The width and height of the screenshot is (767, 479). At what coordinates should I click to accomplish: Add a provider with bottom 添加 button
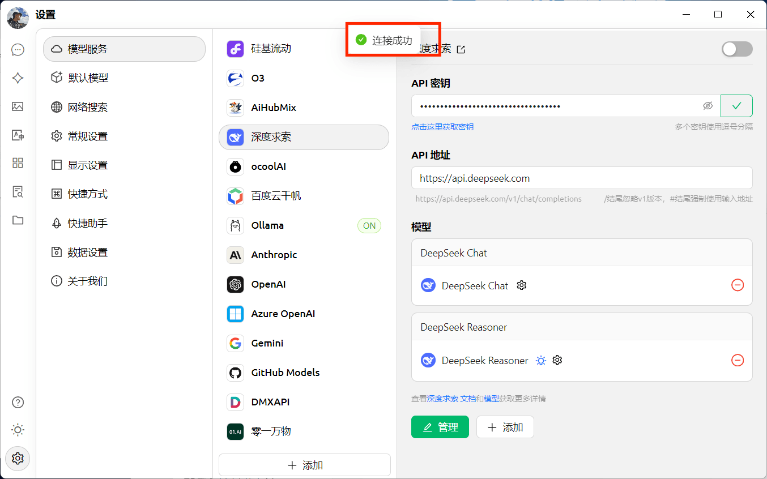(305, 465)
